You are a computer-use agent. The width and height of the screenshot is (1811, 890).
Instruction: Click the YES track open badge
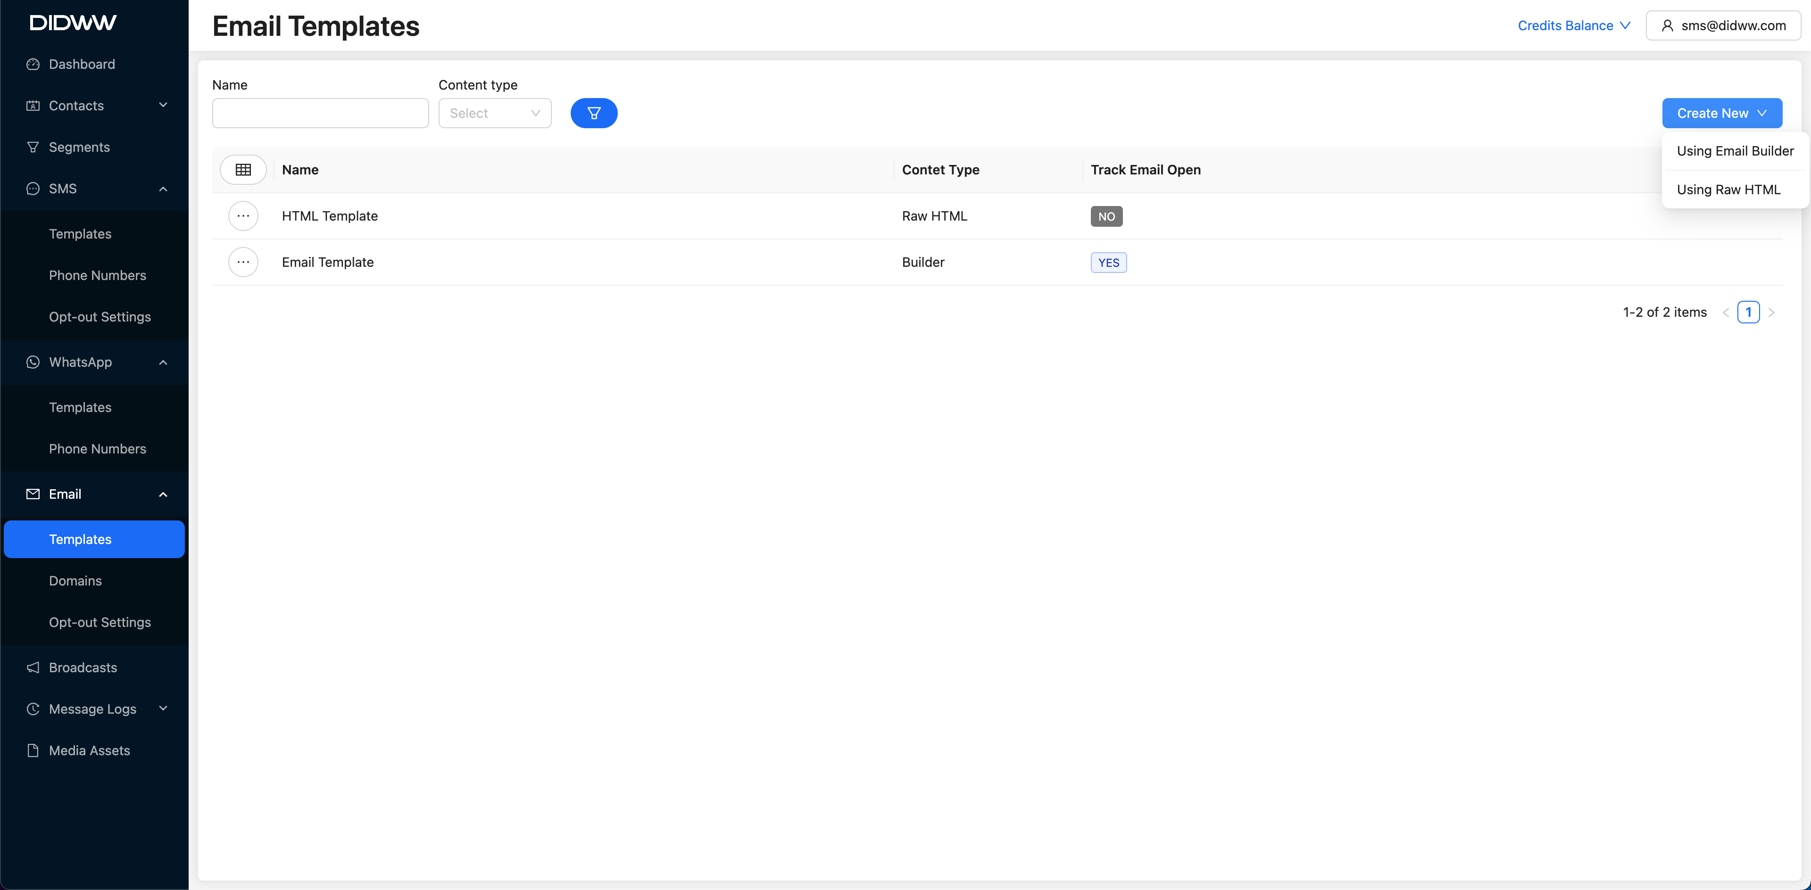point(1109,263)
